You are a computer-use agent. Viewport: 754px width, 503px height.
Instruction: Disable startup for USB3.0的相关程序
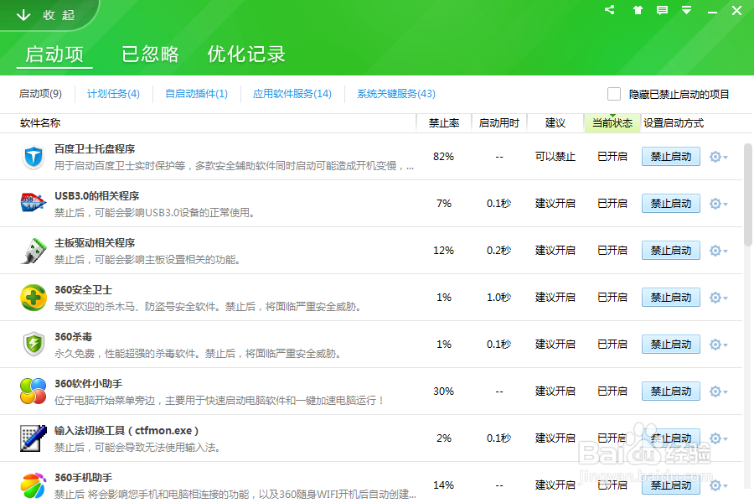(671, 204)
